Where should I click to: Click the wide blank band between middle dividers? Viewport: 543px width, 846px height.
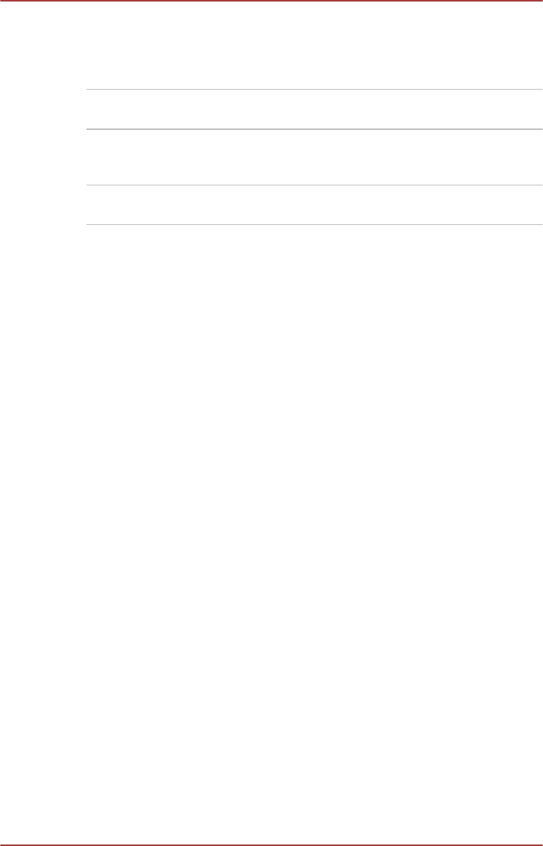coord(314,157)
